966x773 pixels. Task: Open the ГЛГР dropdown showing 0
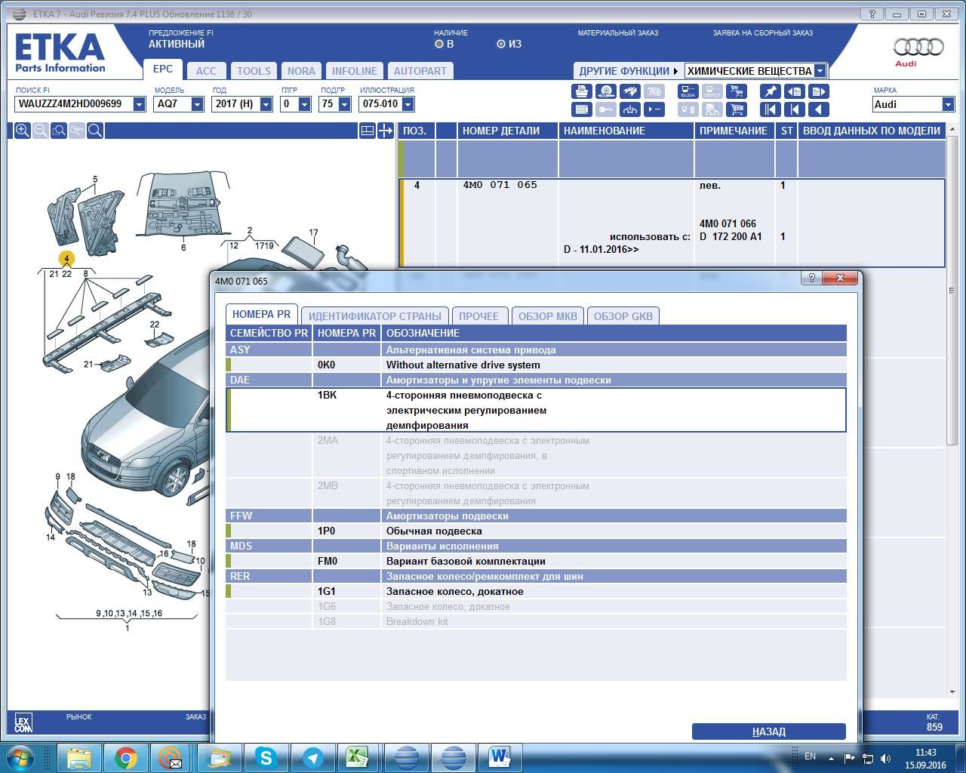click(x=304, y=104)
